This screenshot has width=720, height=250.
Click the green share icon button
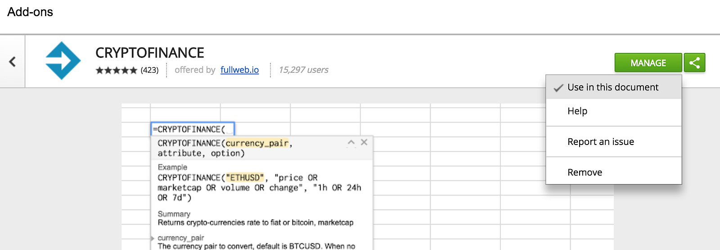point(694,63)
